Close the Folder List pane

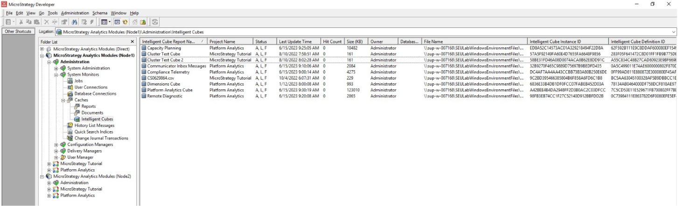coord(132,41)
